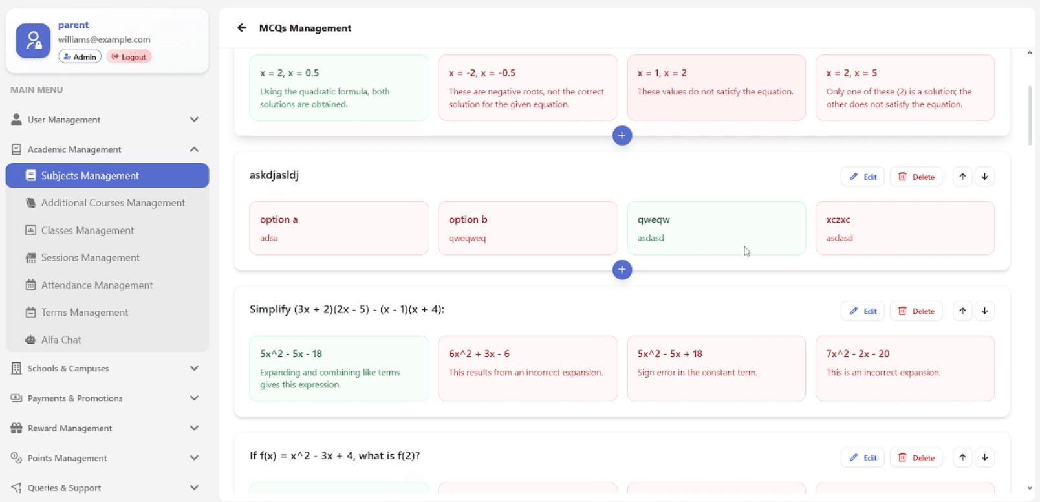1040x502 pixels.
Task: Go to Attendance Management
Action: pos(96,285)
